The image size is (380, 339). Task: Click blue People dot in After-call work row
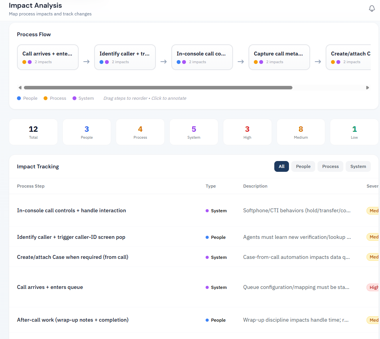pos(207,320)
